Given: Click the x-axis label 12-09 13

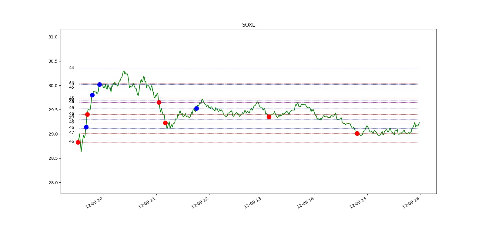Looking at the screenshot, I should tap(253, 203).
